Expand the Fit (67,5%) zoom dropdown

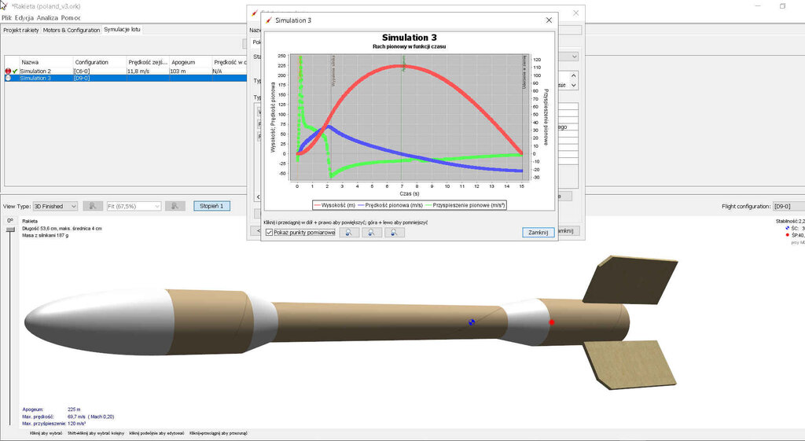click(134, 206)
